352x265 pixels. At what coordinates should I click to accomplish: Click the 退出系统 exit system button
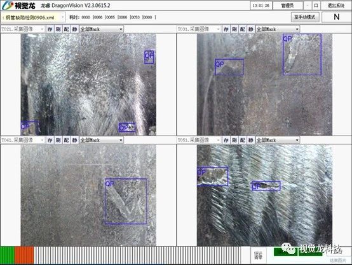click(336, 6)
